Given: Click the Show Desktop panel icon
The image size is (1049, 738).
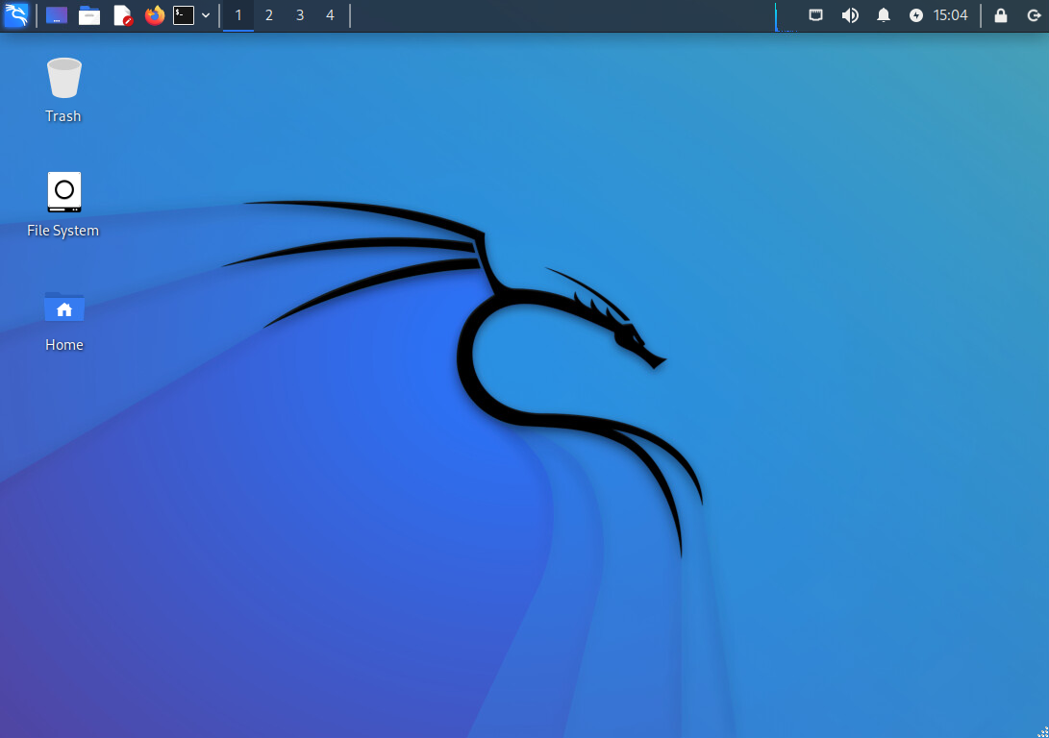Looking at the screenshot, I should pos(56,14).
